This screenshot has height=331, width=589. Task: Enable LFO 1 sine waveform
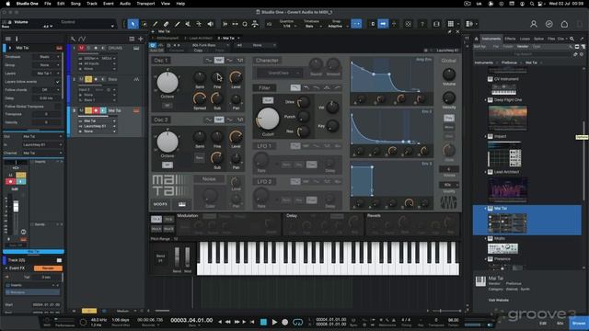coord(295,146)
